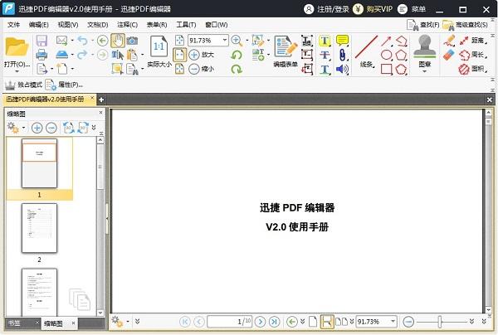Click the zoom slider handle in status bar
The image size is (498, 335).
440,322
